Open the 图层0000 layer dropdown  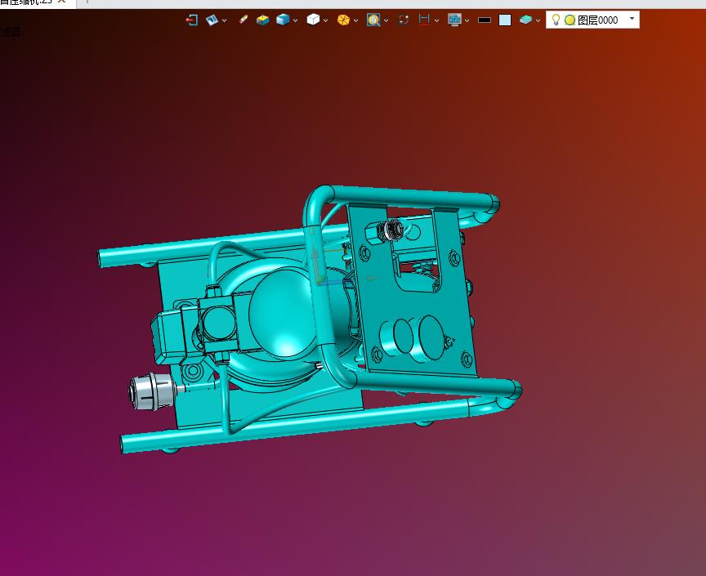[x=632, y=19]
